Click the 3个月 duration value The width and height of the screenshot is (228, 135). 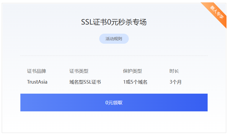pos(175,82)
